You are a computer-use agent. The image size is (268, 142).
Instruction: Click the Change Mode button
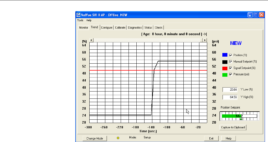[95, 138]
